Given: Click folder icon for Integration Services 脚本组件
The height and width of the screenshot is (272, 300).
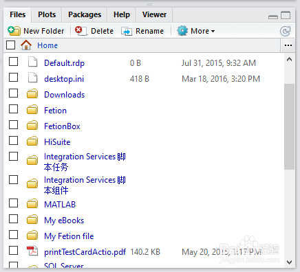Looking at the screenshot, I should coord(32,183).
